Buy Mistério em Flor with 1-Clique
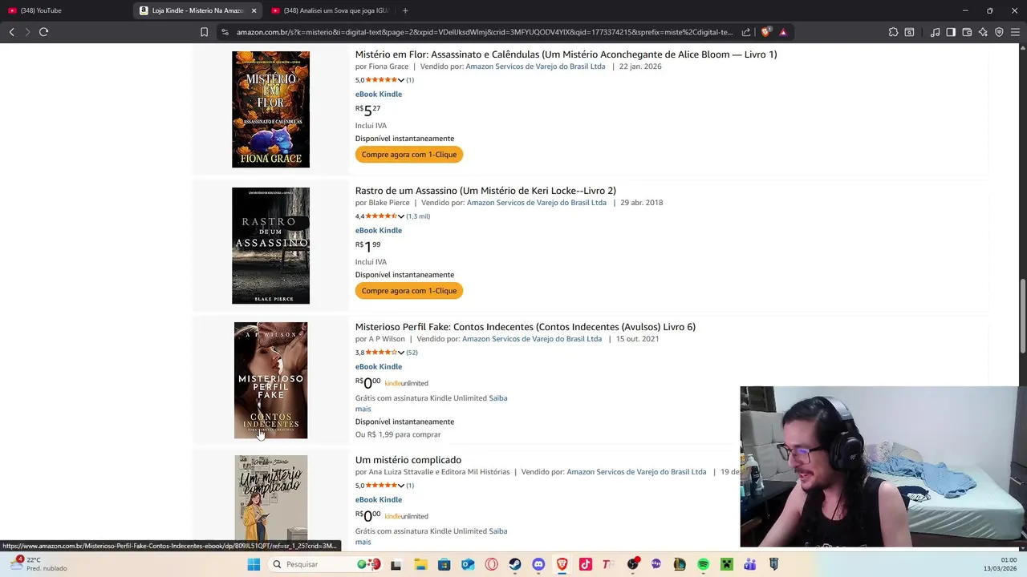Screen dimensions: 1027x577 coord(409,155)
